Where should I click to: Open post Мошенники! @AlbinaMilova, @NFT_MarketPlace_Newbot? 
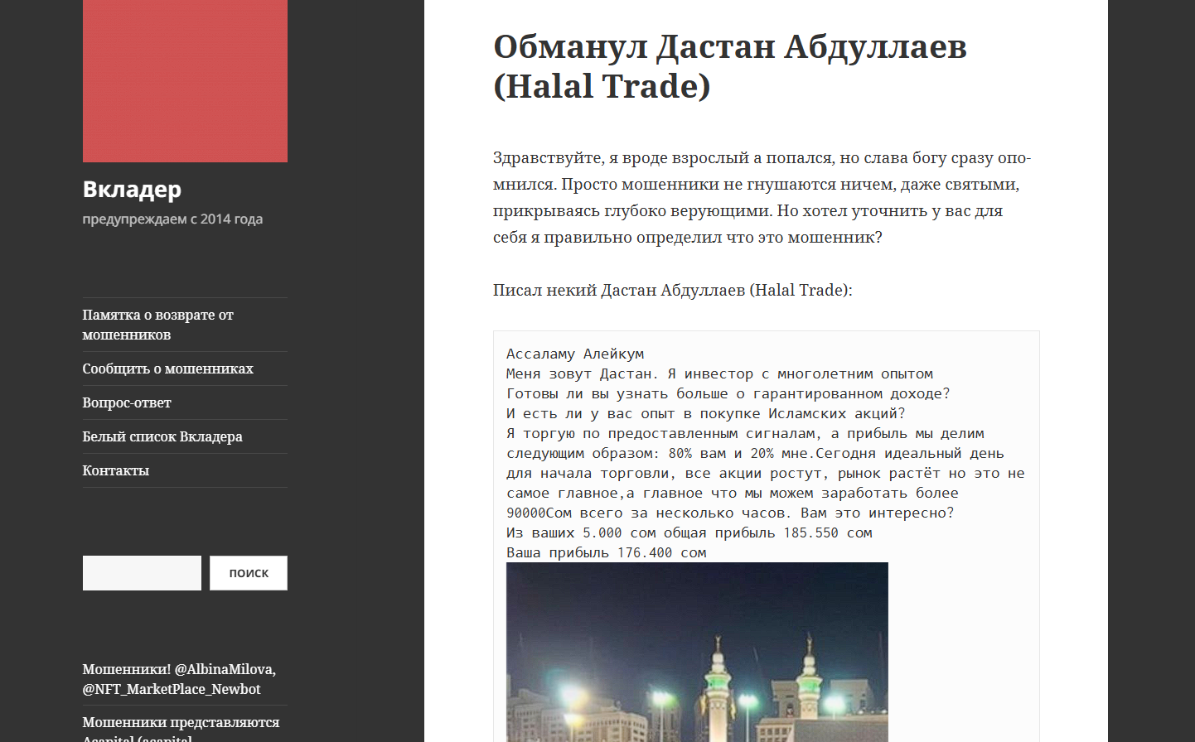point(179,679)
